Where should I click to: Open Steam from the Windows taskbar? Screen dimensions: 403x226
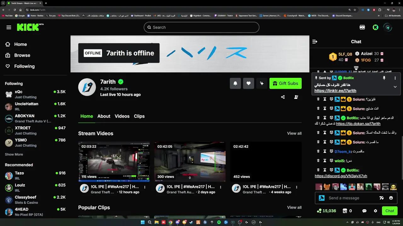click(191, 222)
